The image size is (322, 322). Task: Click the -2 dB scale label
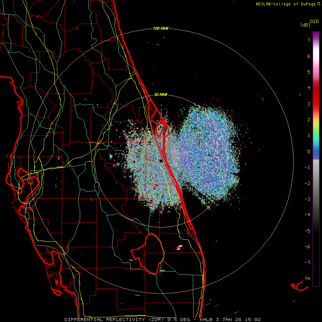point(307,184)
